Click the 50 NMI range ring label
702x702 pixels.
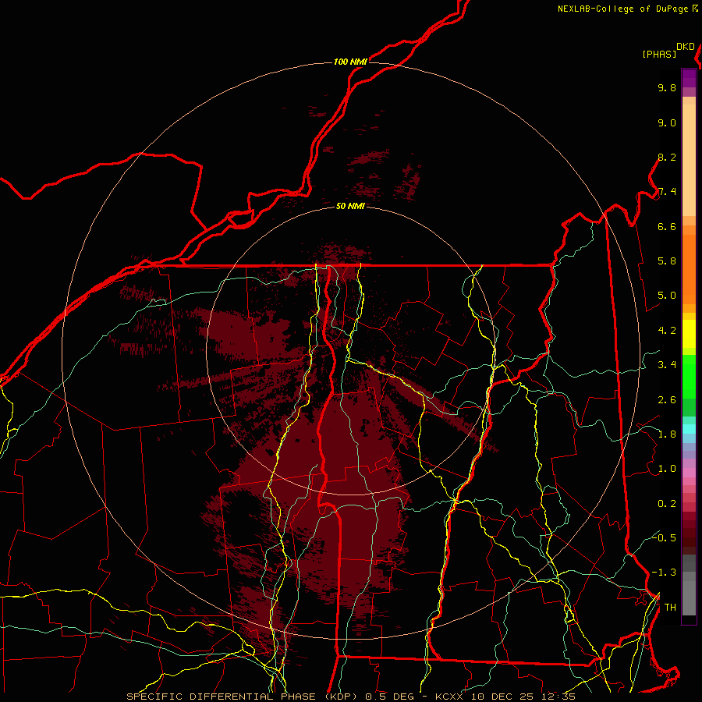coord(350,206)
